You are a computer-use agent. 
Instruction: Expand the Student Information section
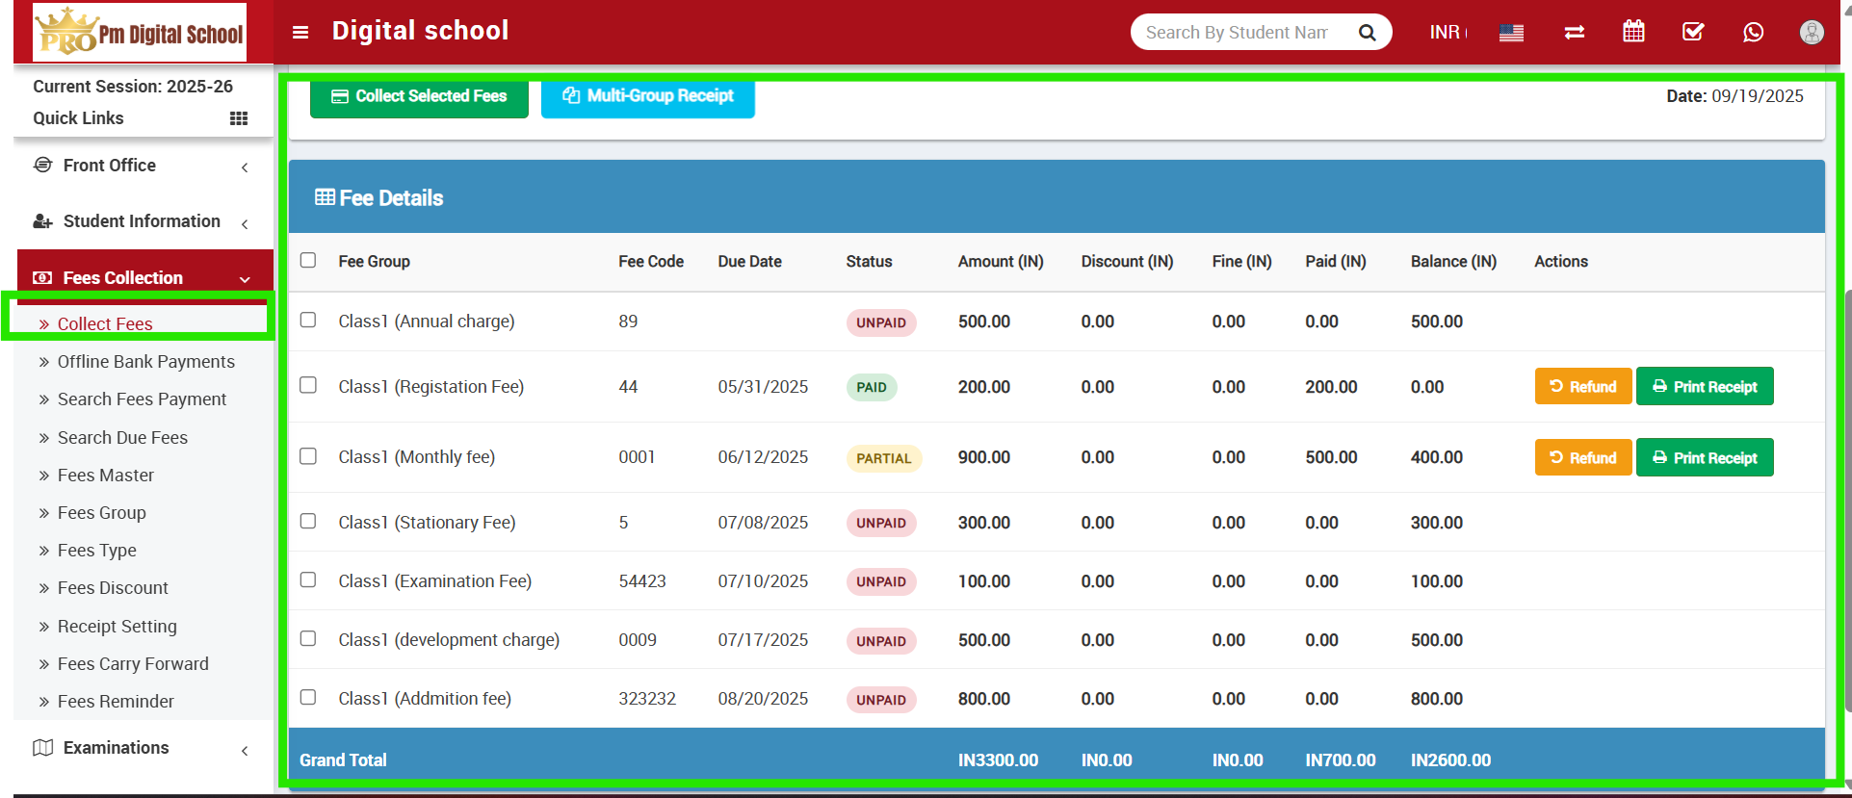pyautogui.click(x=142, y=221)
